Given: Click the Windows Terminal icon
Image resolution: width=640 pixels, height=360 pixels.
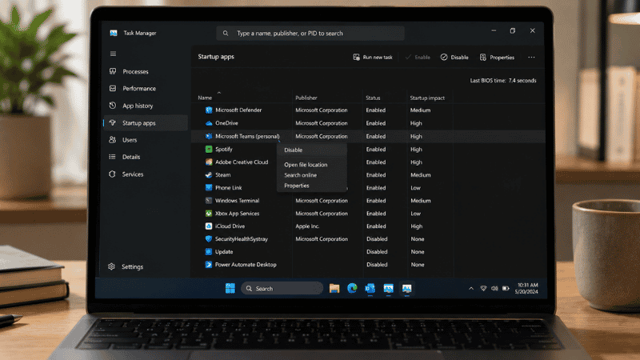Looking at the screenshot, I should point(209,201).
